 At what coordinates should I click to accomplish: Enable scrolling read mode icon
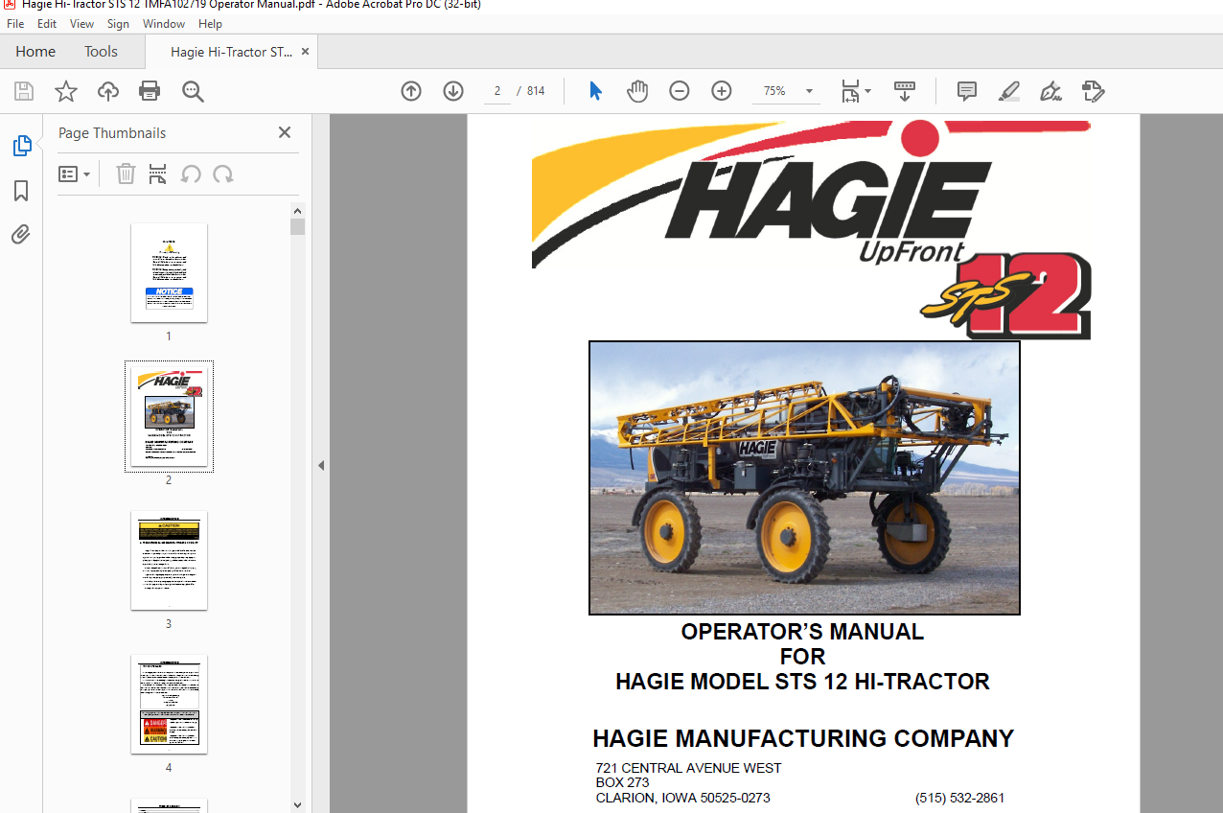point(905,91)
